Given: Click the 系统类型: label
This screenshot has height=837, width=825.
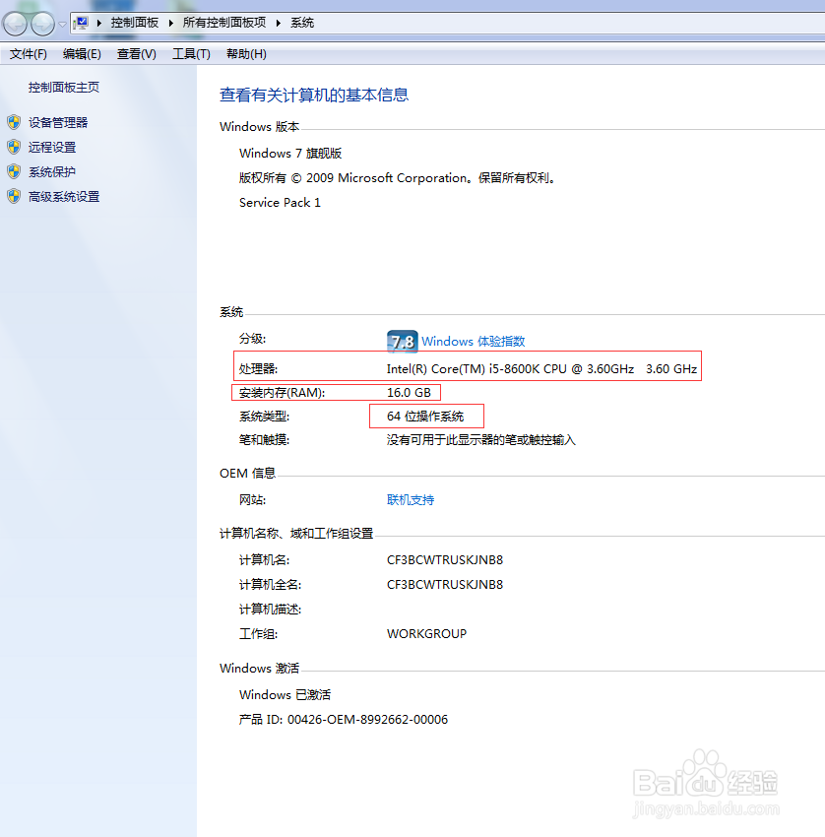Looking at the screenshot, I should pyautogui.click(x=264, y=417).
